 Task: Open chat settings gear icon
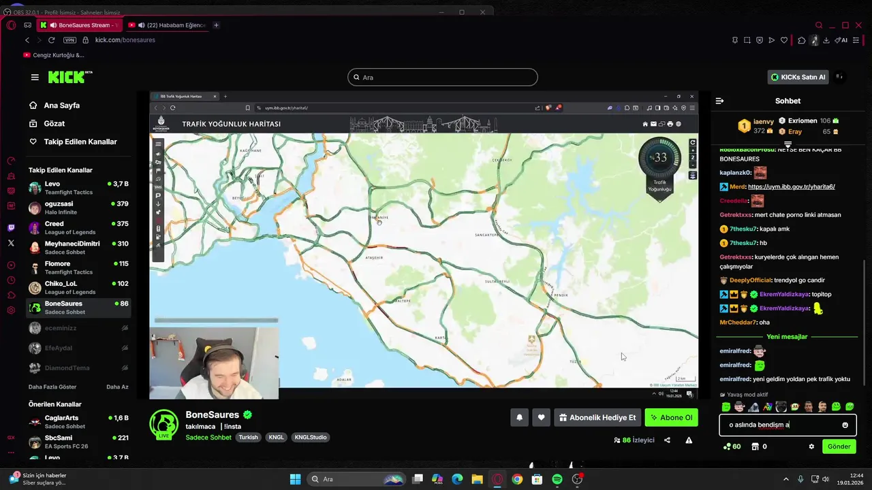pos(811,446)
